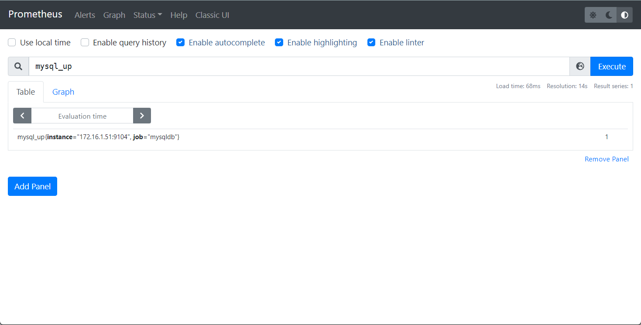Image resolution: width=641 pixels, height=325 pixels.
Task: Step evaluation time backward with left chevron
Action: 22,116
